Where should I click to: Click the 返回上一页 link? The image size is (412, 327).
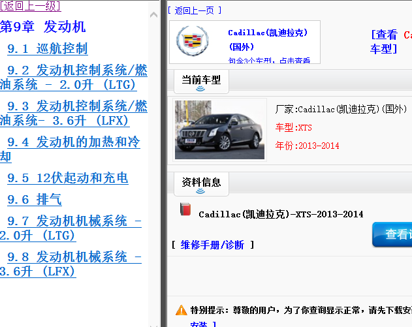point(195,10)
